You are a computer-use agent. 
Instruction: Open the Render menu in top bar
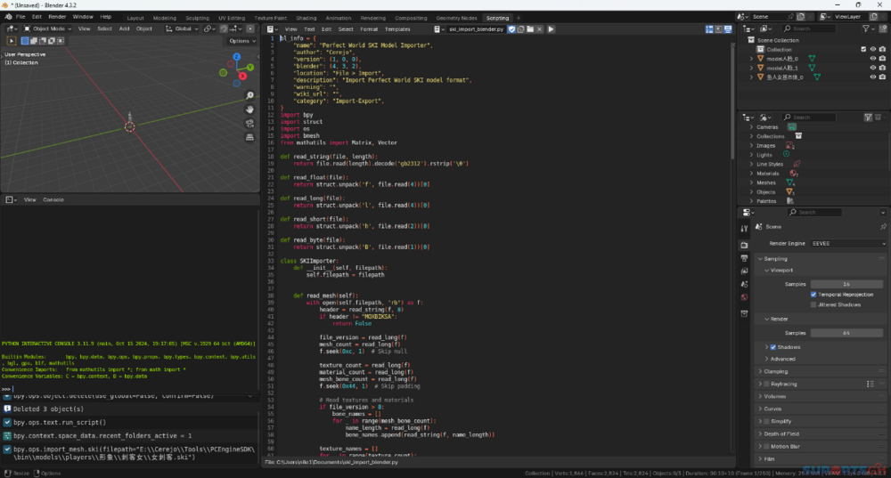[x=57, y=17]
